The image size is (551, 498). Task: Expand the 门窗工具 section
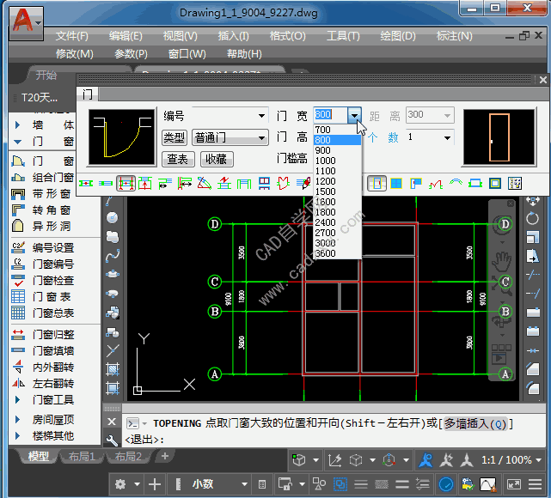17,400
